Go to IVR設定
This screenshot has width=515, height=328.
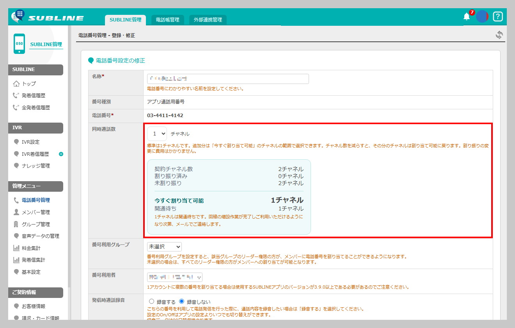[x=31, y=142]
